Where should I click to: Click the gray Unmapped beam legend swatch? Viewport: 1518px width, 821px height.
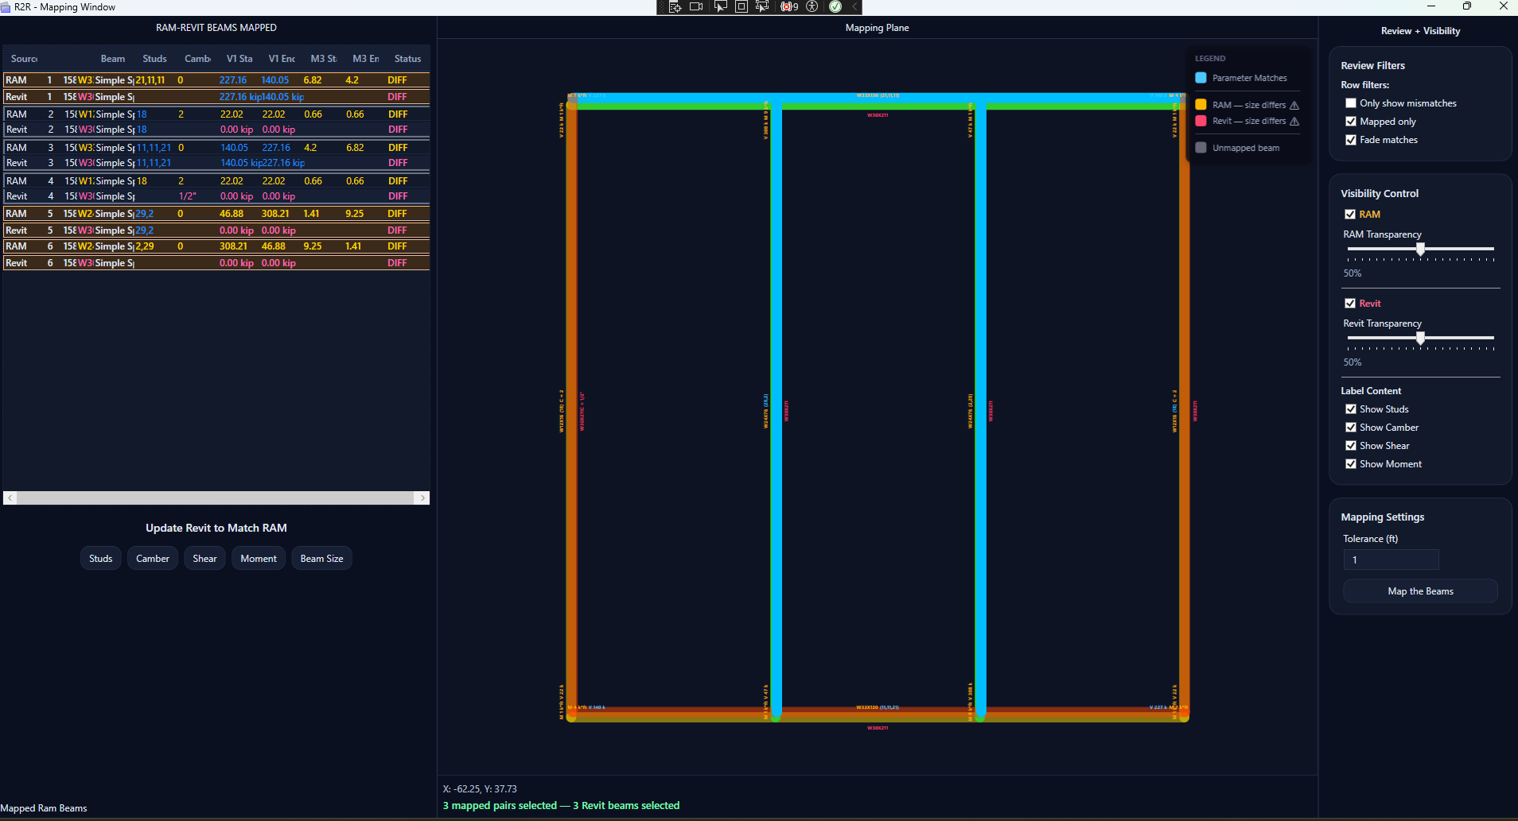click(x=1201, y=148)
